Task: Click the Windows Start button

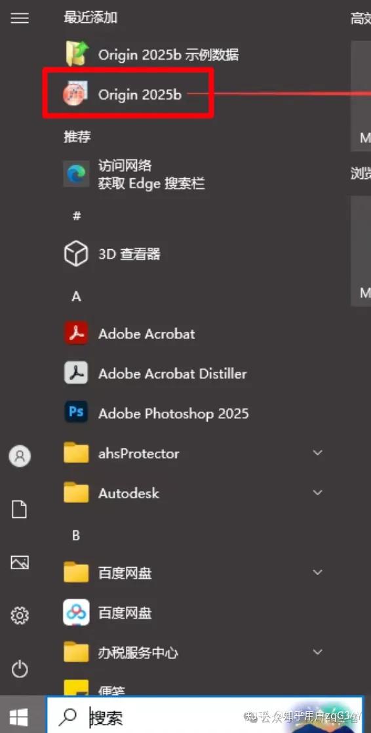Action: click(x=20, y=716)
